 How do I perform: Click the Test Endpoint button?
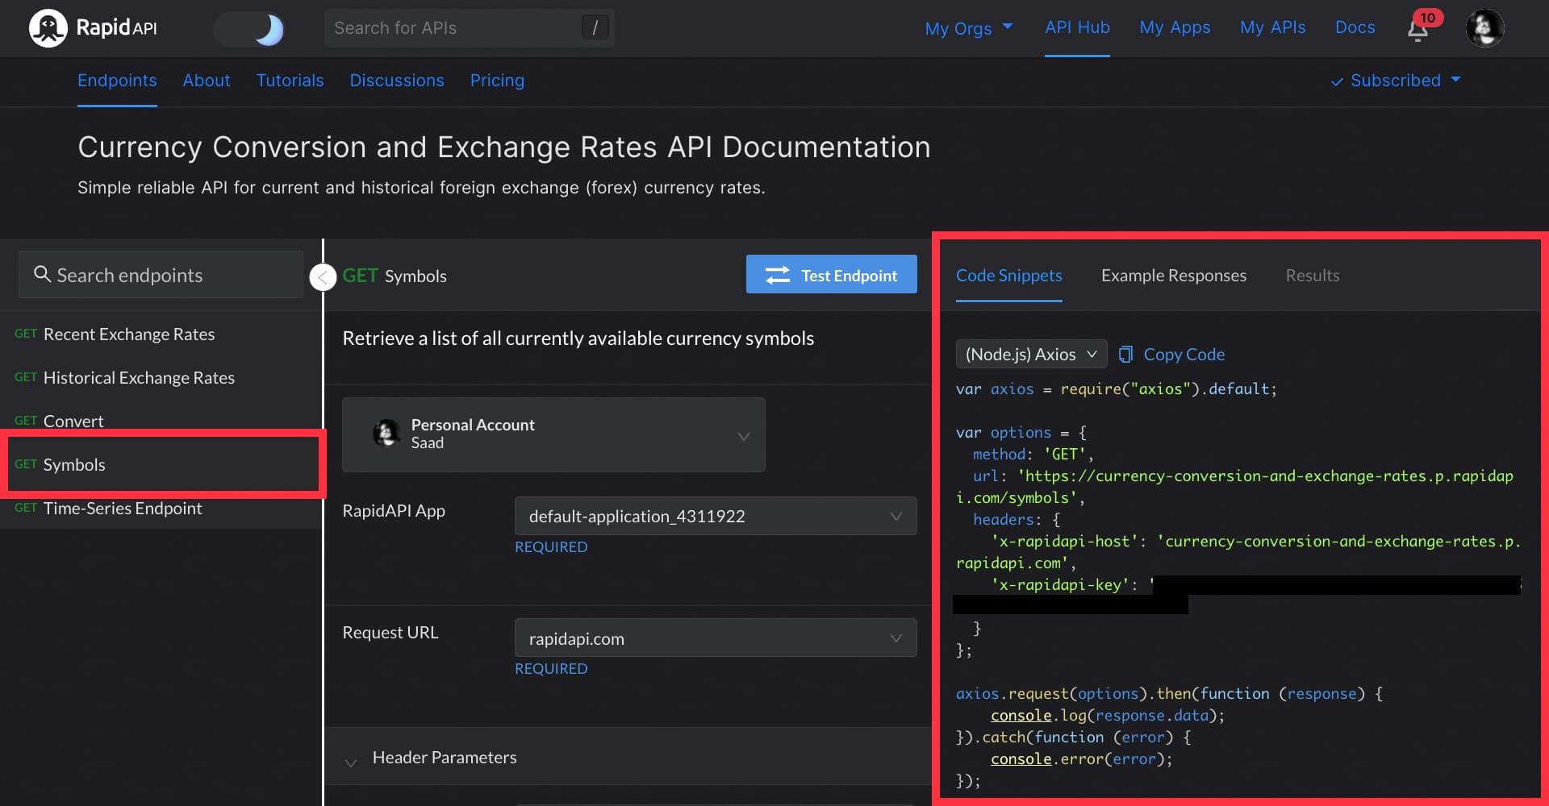point(831,275)
